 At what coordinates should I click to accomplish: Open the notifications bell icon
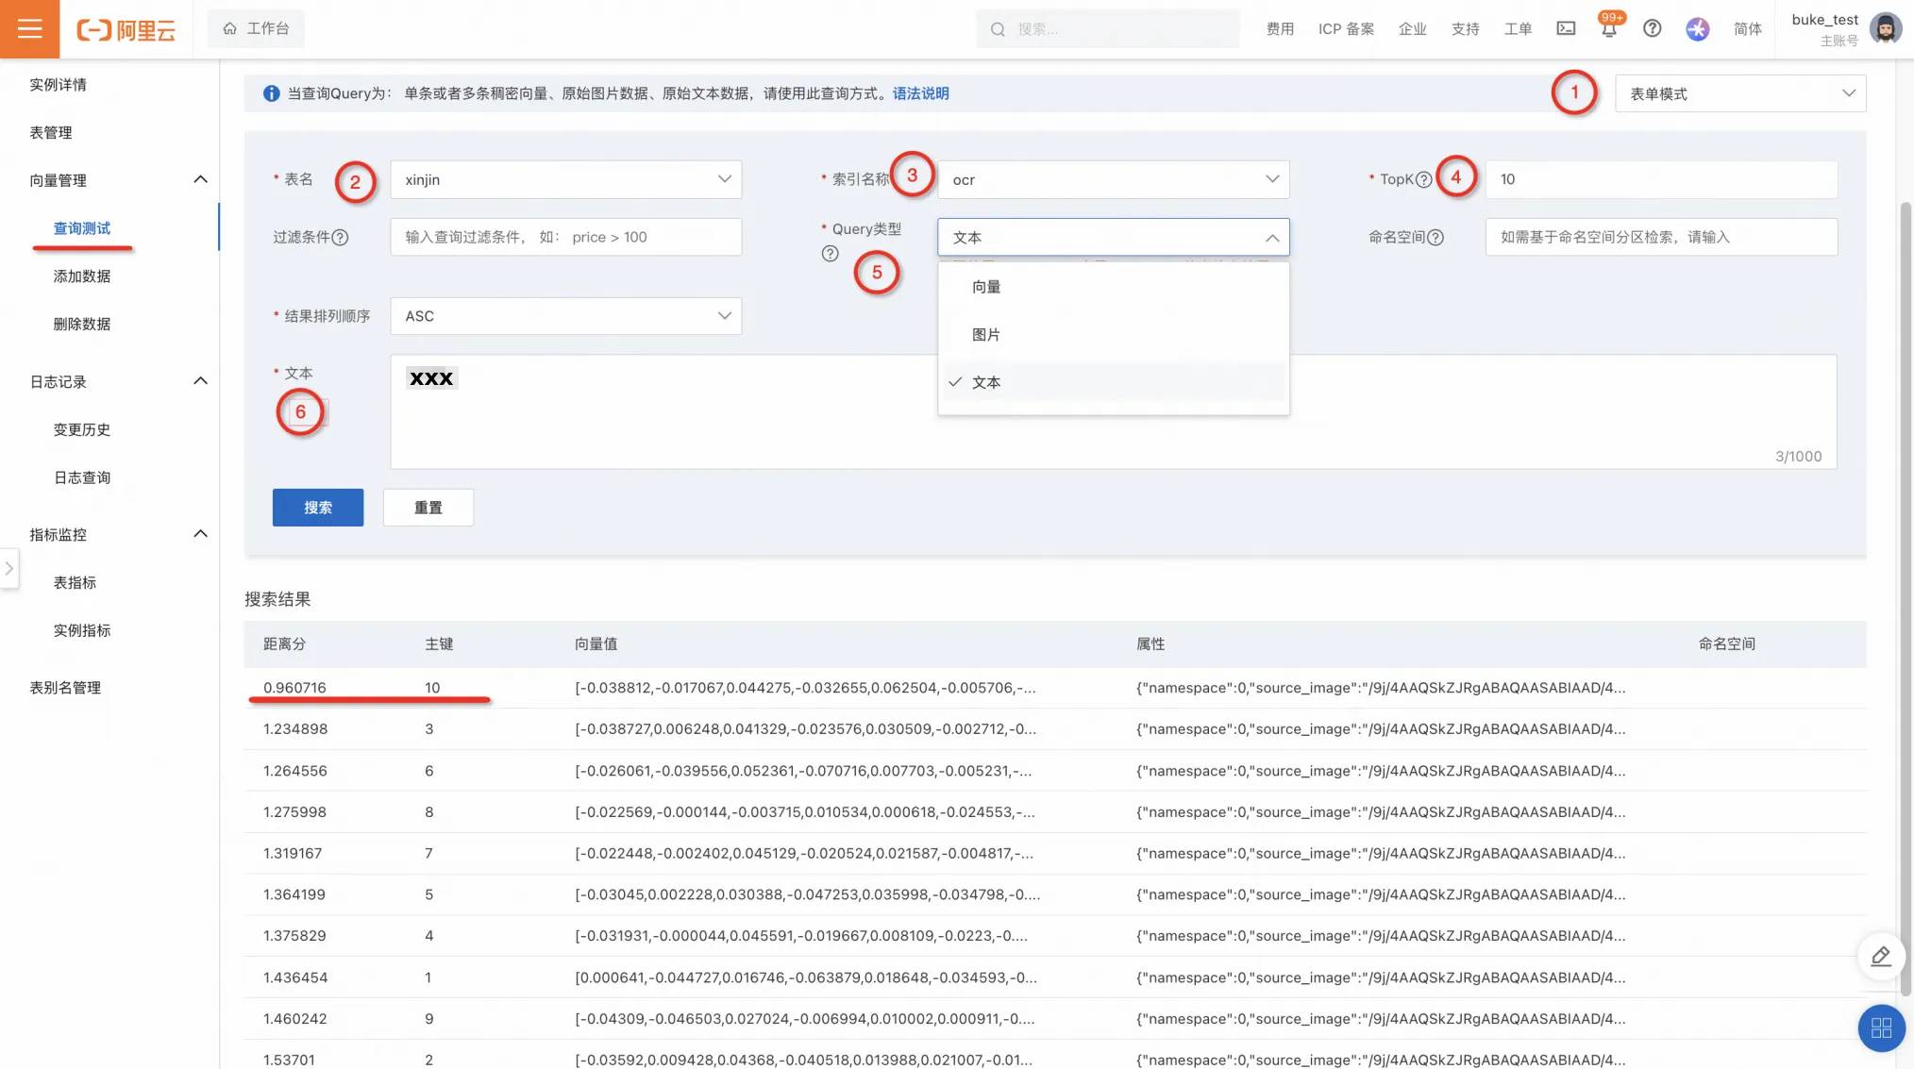coord(1609,29)
